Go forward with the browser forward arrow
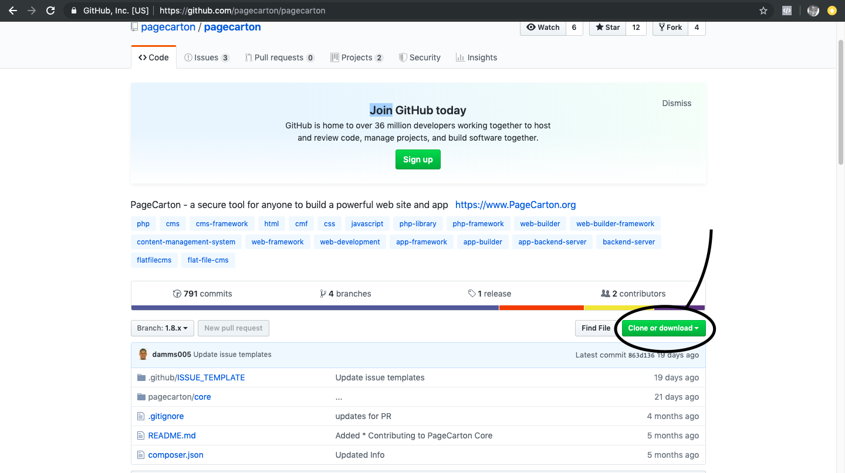The height and width of the screenshot is (473, 845). (x=32, y=11)
